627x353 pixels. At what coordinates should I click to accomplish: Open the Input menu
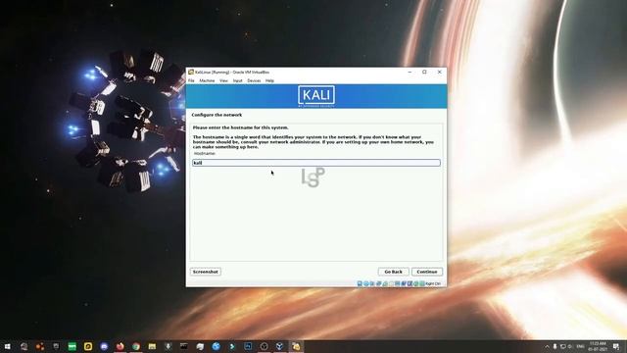237,80
